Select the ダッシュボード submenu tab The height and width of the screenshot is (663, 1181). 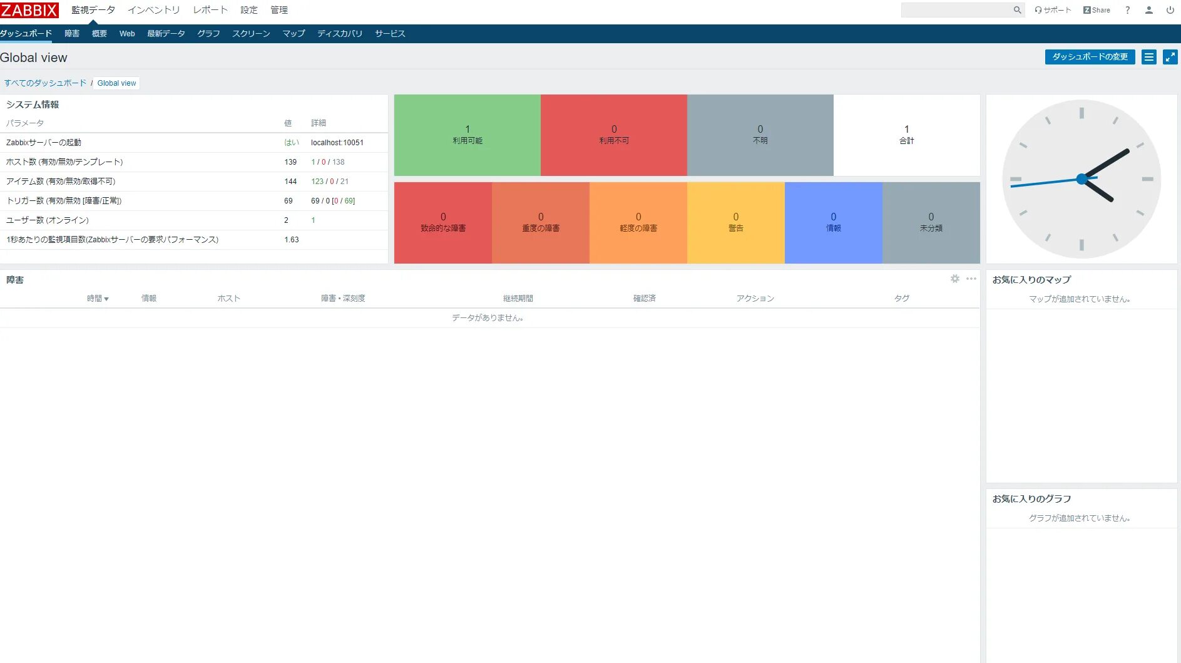click(x=26, y=34)
